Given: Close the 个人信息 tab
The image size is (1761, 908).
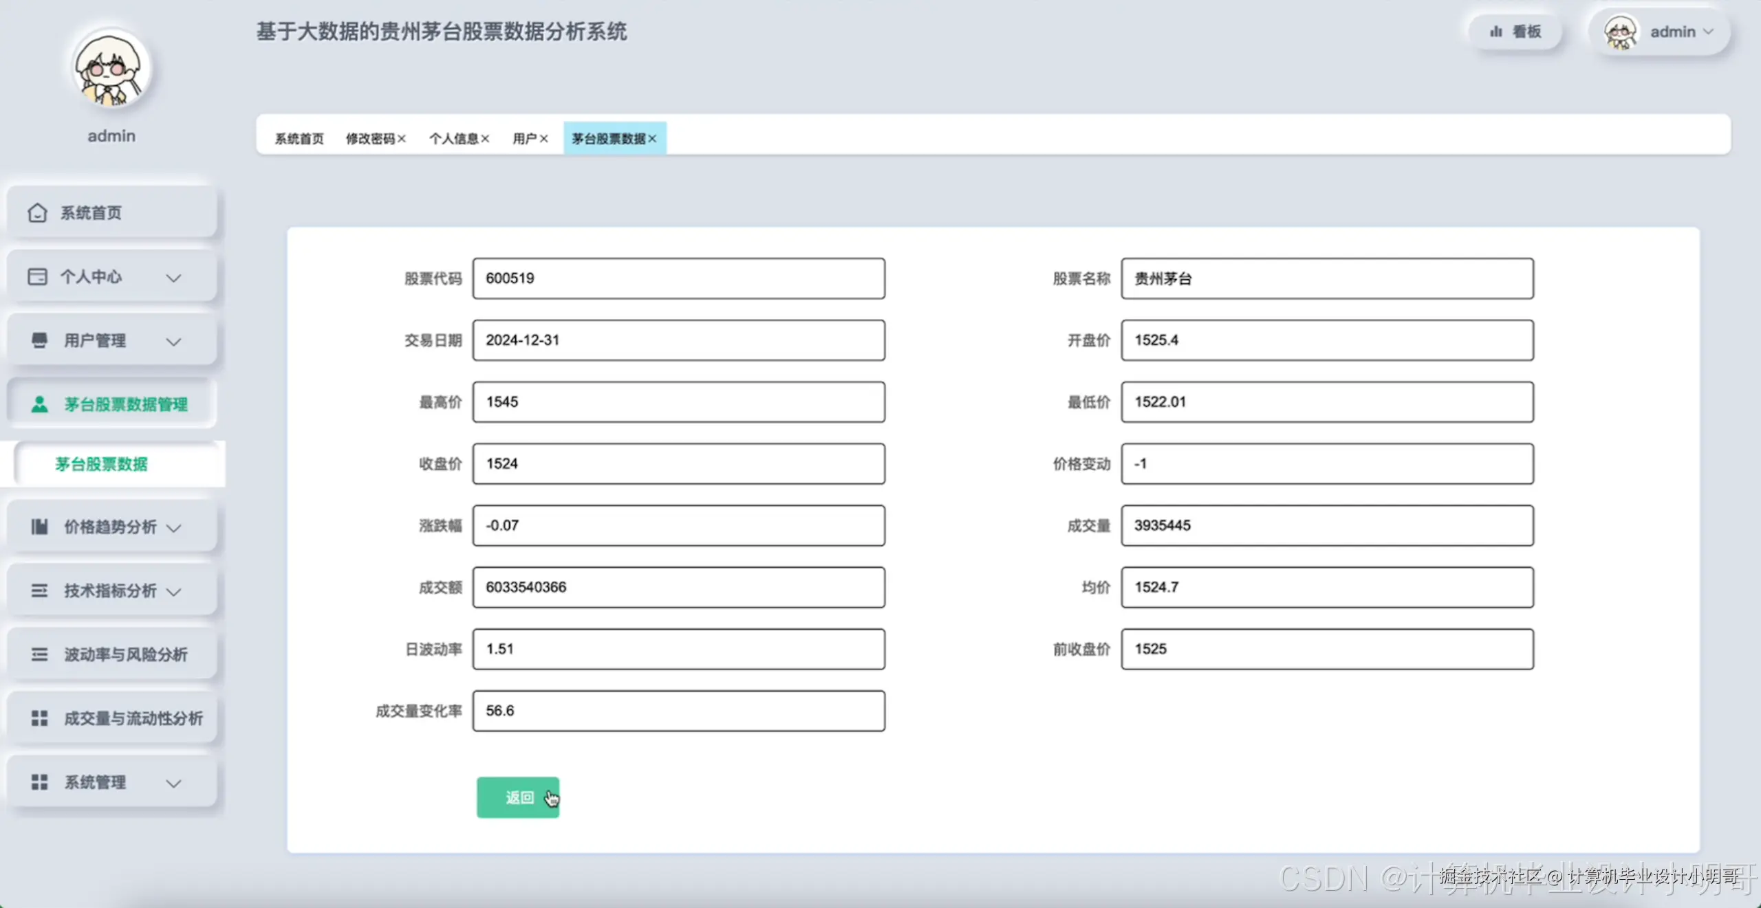Looking at the screenshot, I should (x=485, y=139).
